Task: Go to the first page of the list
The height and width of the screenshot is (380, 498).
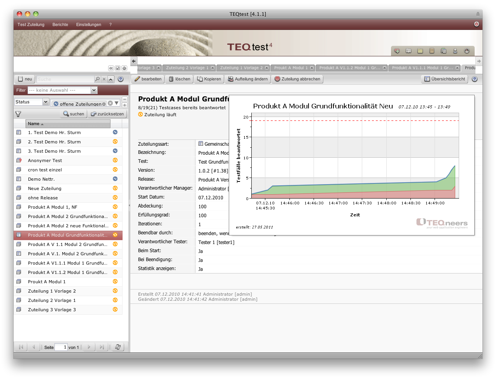Action: point(21,347)
